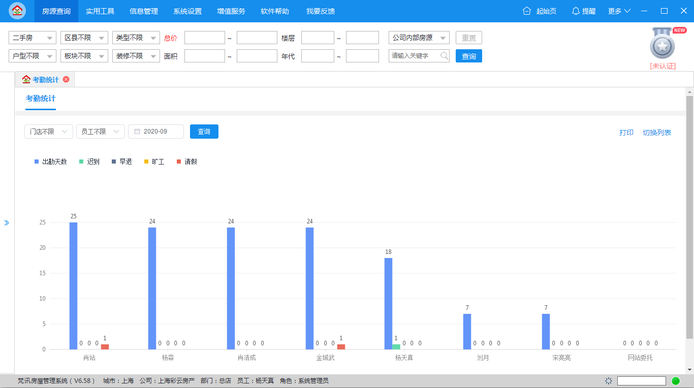Open the 增值服务 menu

(231, 11)
